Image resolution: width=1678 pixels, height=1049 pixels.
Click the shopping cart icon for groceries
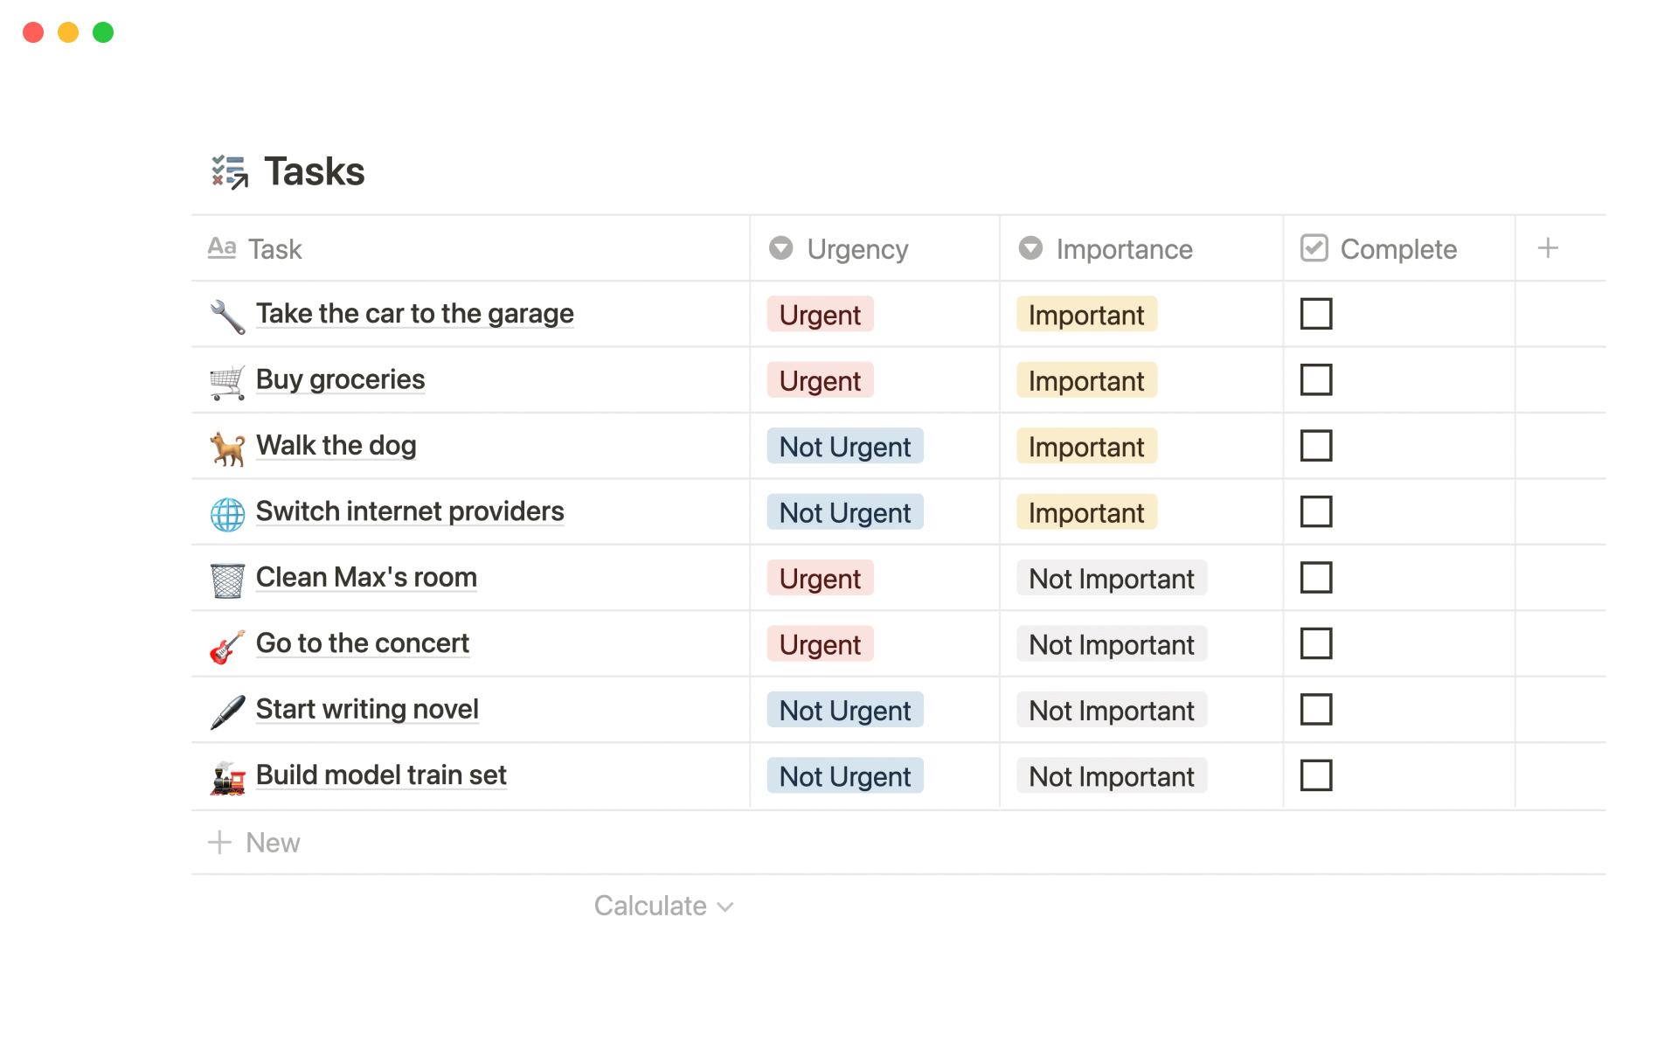pyautogui.click(x=227, y=382)
